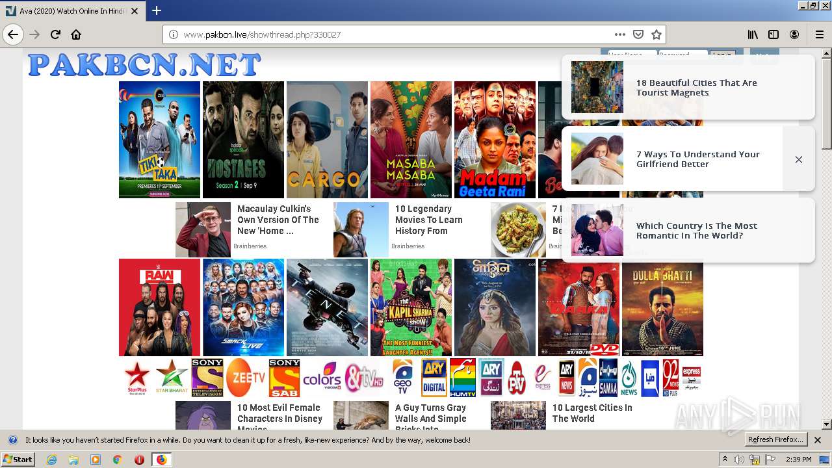Reload the current page
This screenshot has height=468, width=832.
pyautogui.click(x=55, y=34)
